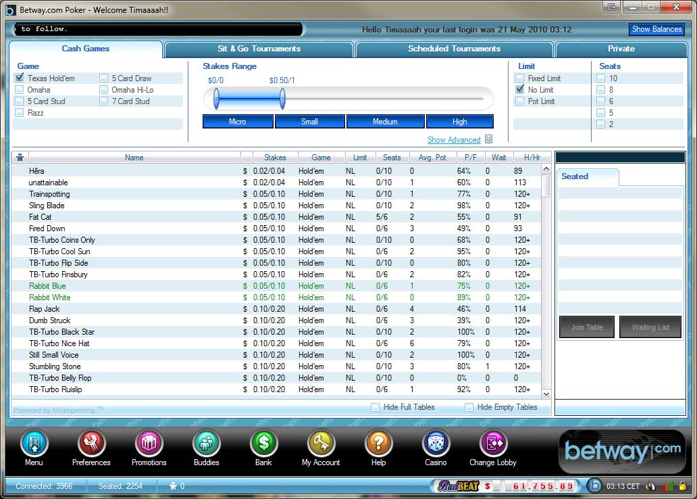Check the 10 seats filter
This screenshot has width=697, height=499.
[600, 78]
